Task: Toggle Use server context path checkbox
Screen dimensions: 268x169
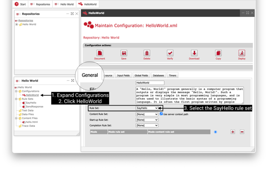Action: tap(161, 114)
